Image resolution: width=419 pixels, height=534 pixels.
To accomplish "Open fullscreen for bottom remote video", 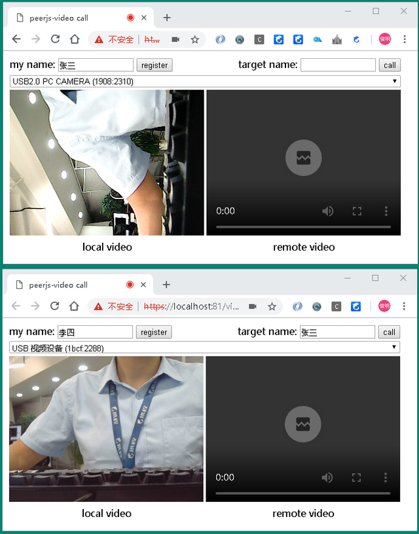I will click(356, 477).
